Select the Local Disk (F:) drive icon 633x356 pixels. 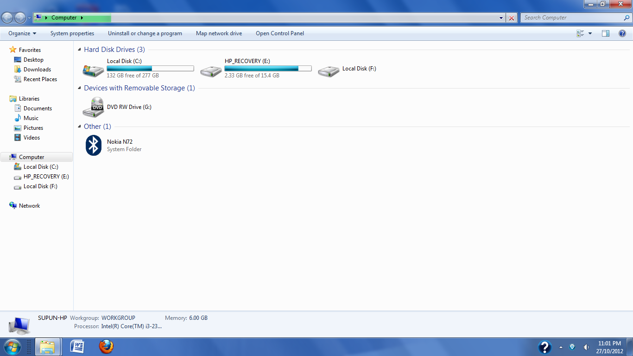(x=329, y=70)
